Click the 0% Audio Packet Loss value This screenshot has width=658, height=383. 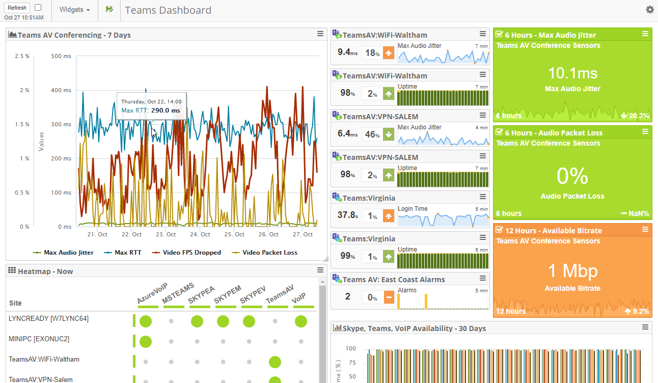[572, 176]
